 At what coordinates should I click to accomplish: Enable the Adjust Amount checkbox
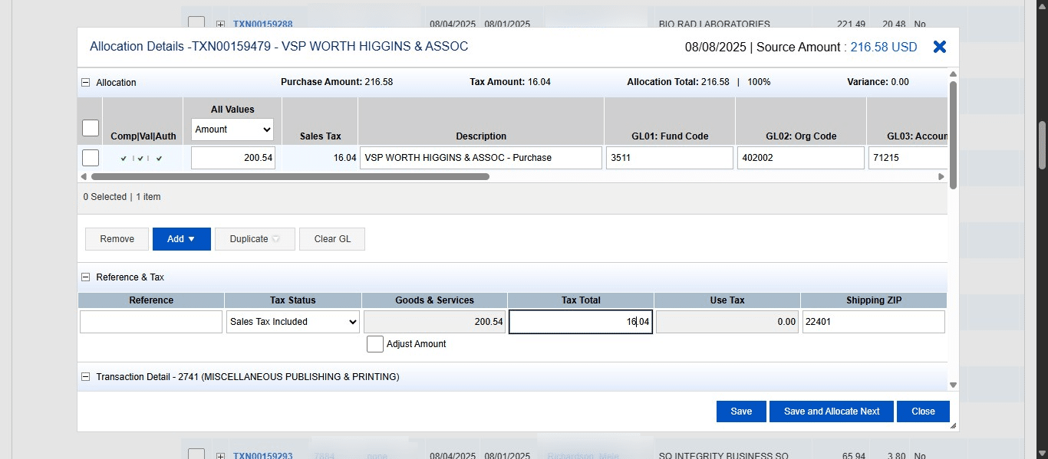tap(375, 344)
